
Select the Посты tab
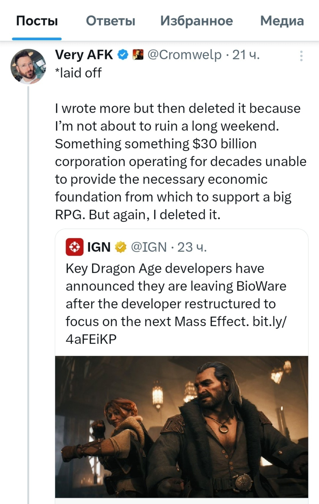pos(37,21)
